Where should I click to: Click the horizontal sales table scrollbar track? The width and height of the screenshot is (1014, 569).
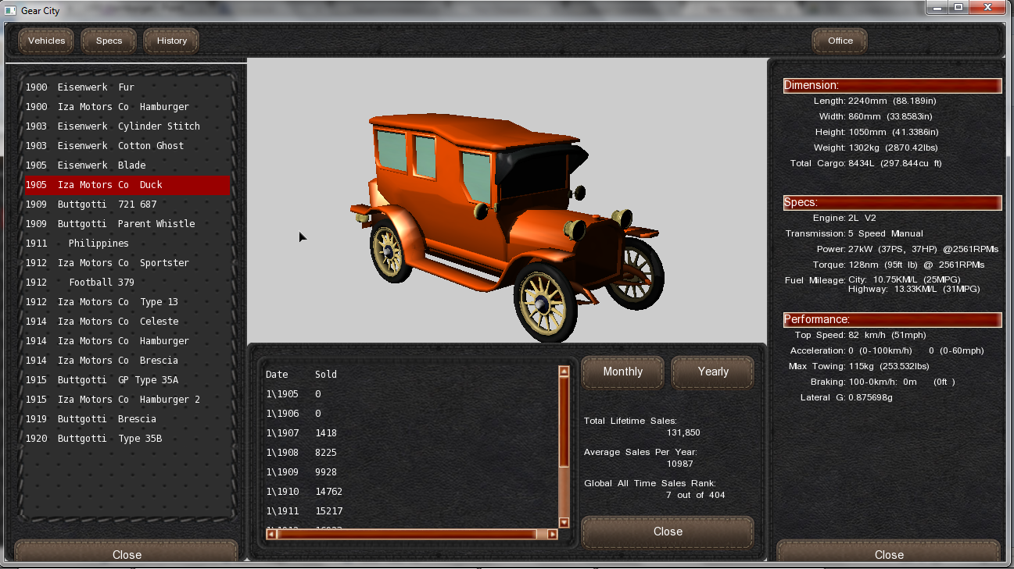pyautogui.click(x=407, y=534)
